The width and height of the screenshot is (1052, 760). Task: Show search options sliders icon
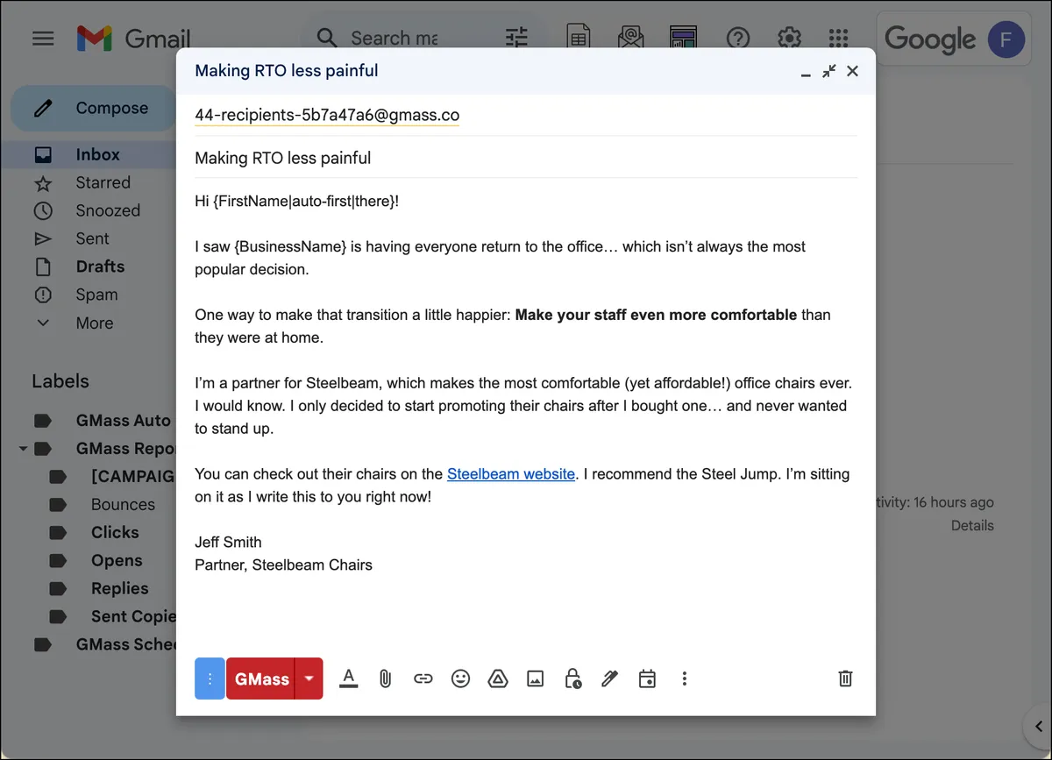(x=517, y=38)
